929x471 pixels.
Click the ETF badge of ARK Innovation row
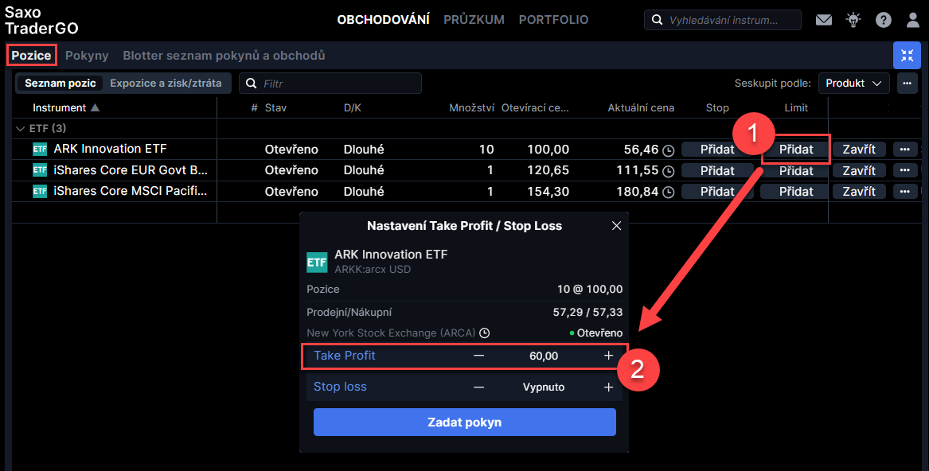40,150
